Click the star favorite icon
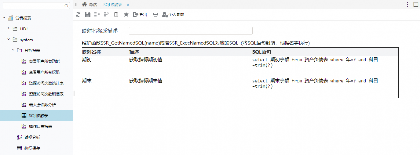 (x=126, y=14)
